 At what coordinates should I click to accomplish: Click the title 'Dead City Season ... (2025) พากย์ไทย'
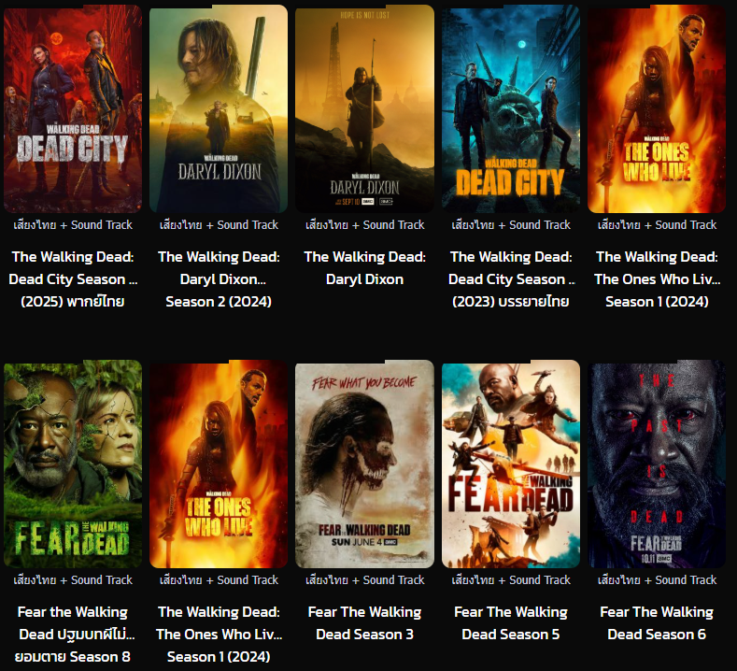point(73,278)
